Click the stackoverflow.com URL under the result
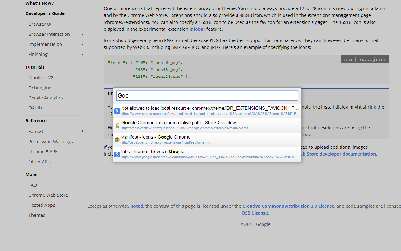The image size is (401, 251). pyautogui.click(x=185, y=128)
